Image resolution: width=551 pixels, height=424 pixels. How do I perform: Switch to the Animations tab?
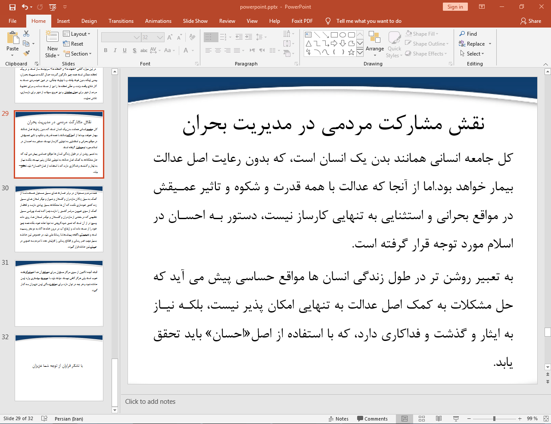click(158, 21)
